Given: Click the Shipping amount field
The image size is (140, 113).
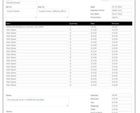Looking at the screenshot, I should 122,106.
